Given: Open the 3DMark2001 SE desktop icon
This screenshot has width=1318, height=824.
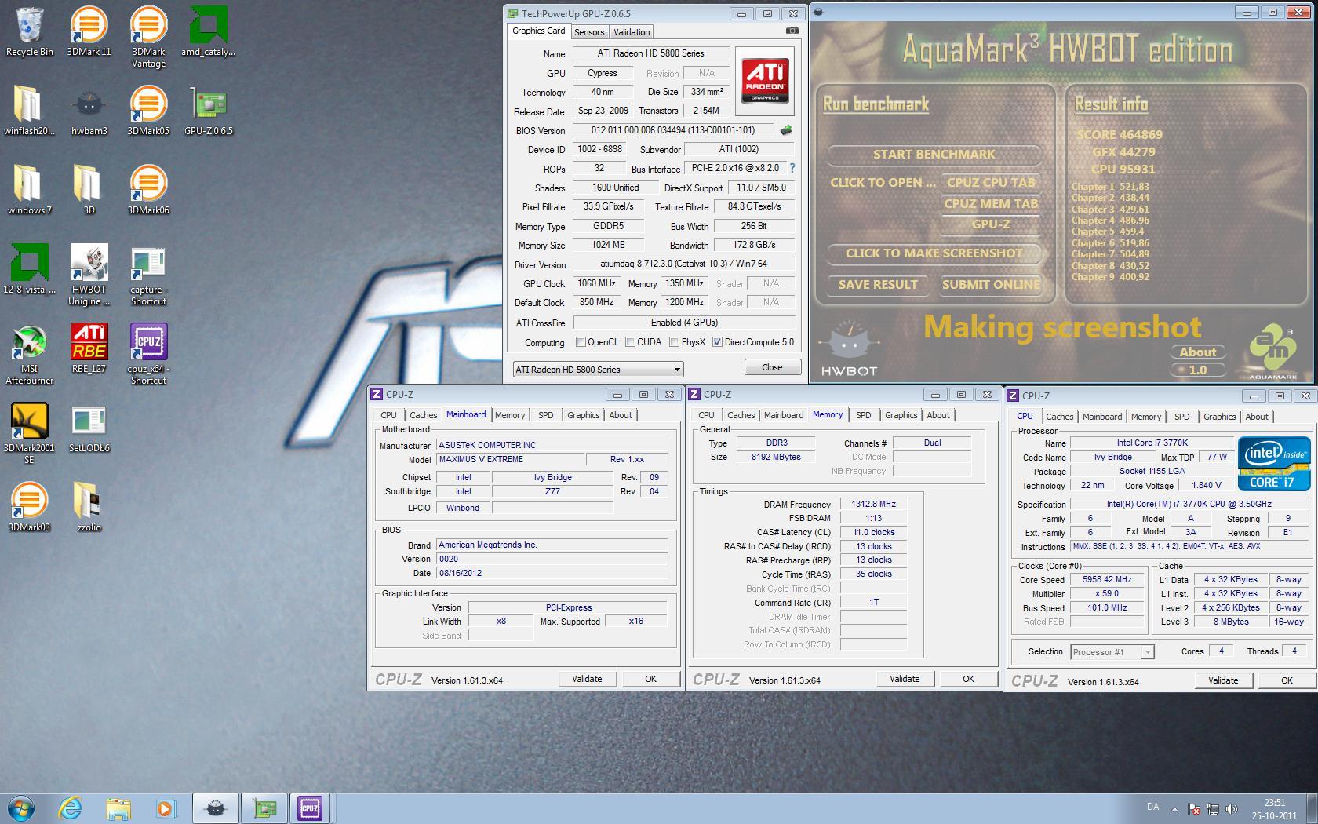Looking at the screenshot, I should point(30,433).
